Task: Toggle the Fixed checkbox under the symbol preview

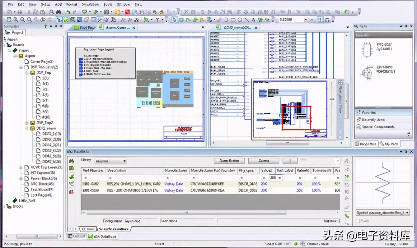Action: (x=357, y=221)
